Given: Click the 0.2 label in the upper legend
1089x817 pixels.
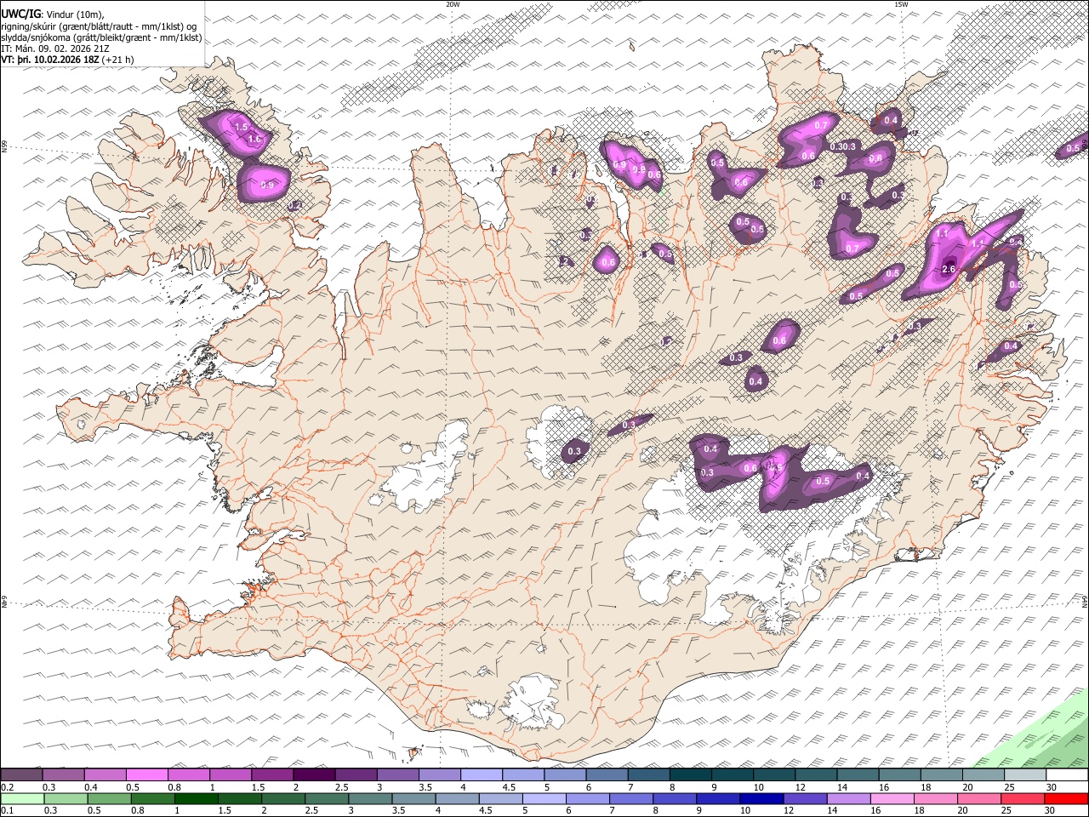Looking at the screenshot, I should (x=7, y=787).
